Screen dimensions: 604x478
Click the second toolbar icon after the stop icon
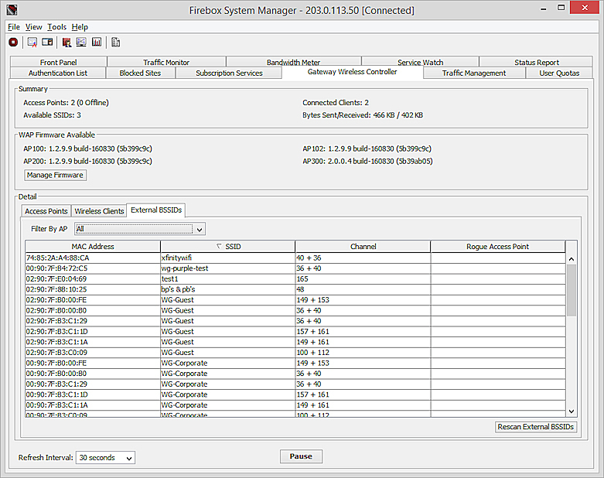tap(32, 42)
